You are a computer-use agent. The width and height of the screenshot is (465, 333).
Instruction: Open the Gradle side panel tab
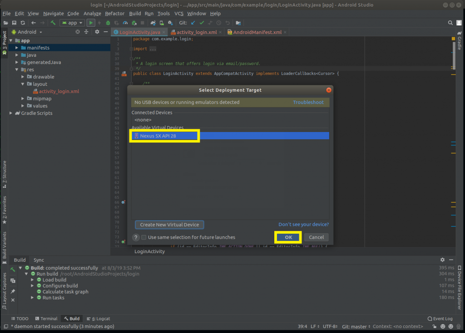[460, 40]
